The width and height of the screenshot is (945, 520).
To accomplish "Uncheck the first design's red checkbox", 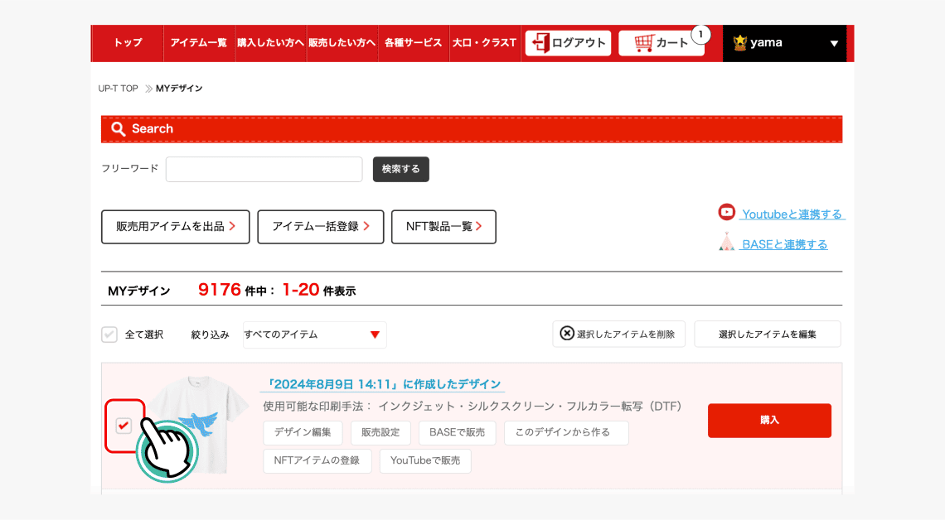I will tap(124, 426).
